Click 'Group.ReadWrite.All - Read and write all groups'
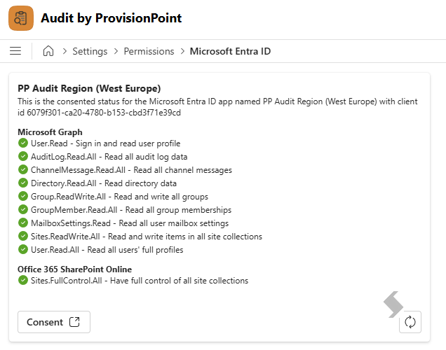Screen dimensions: 446x350 [x=119, y=197]
